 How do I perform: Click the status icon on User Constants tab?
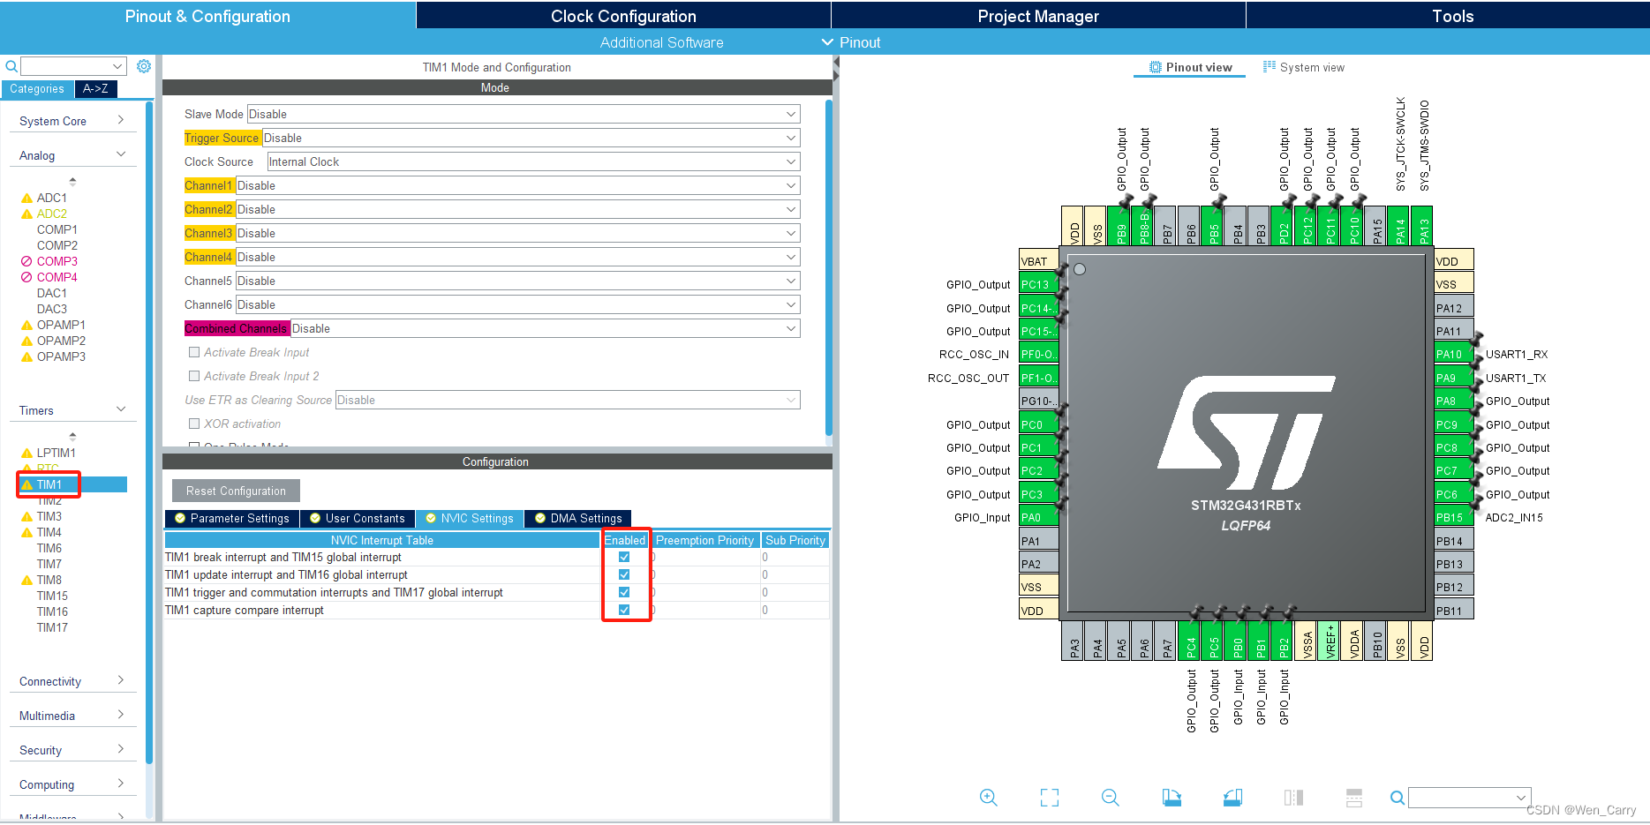pos(315,519)
